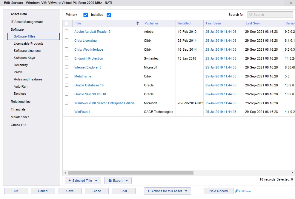
Task: Click the Save button
Action: pos(70,191)
